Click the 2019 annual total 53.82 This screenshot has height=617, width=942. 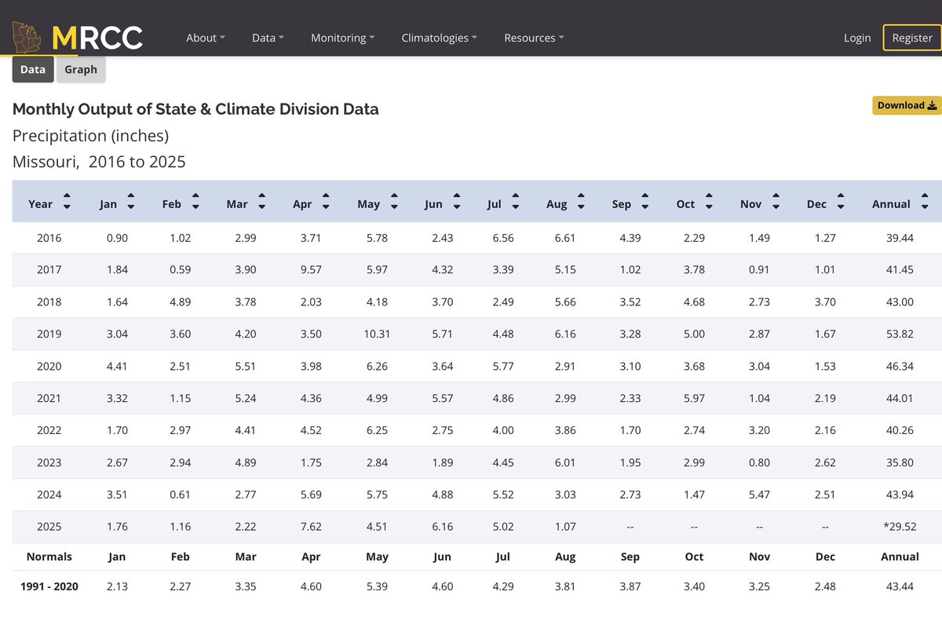(899, 334)
